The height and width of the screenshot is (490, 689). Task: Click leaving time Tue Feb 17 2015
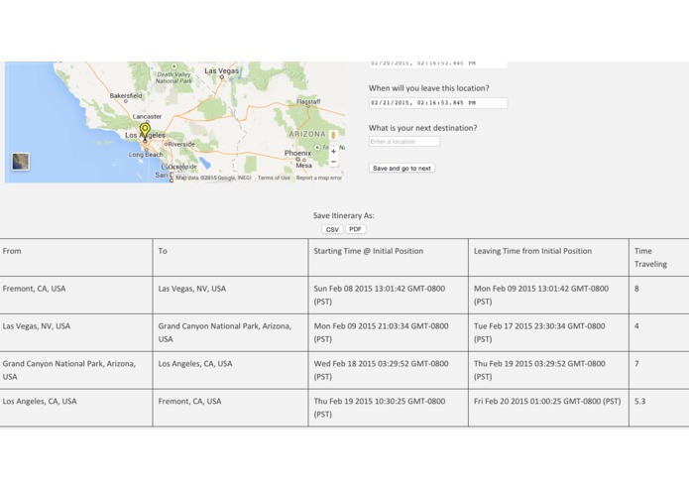(539, 332)
